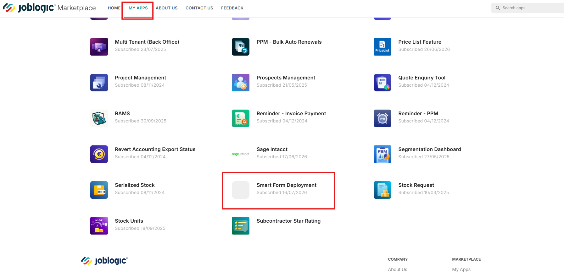Open the RAMS title link
Image resolution: width=564 pixels, height=276 pixels.
(x=122, y=113)
